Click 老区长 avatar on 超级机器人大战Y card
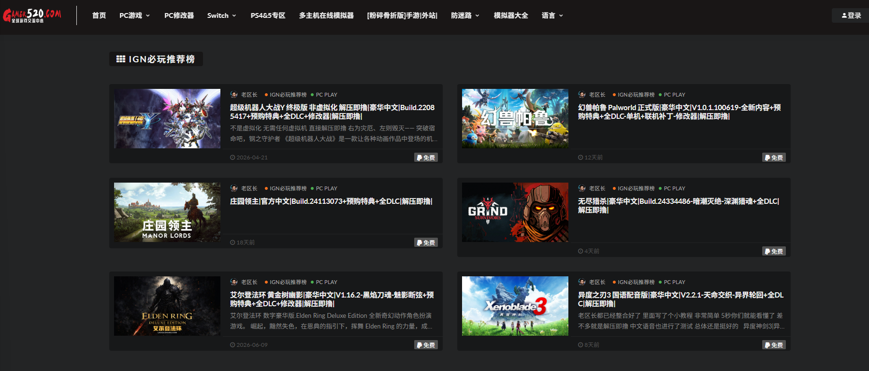 coord(234,95)
